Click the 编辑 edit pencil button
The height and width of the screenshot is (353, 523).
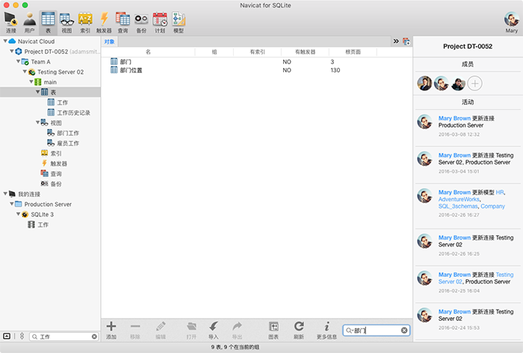161,330
